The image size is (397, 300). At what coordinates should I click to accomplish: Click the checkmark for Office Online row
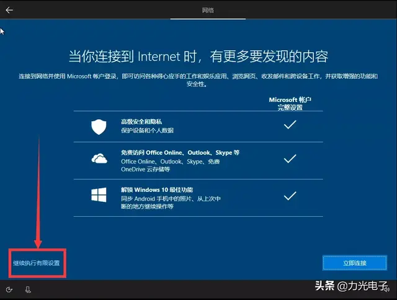(290, 158)
